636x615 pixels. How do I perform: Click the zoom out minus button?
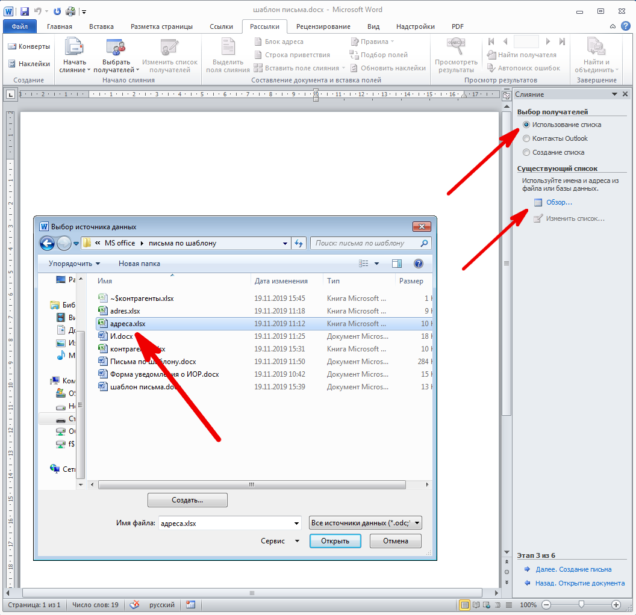coord(546,605)
